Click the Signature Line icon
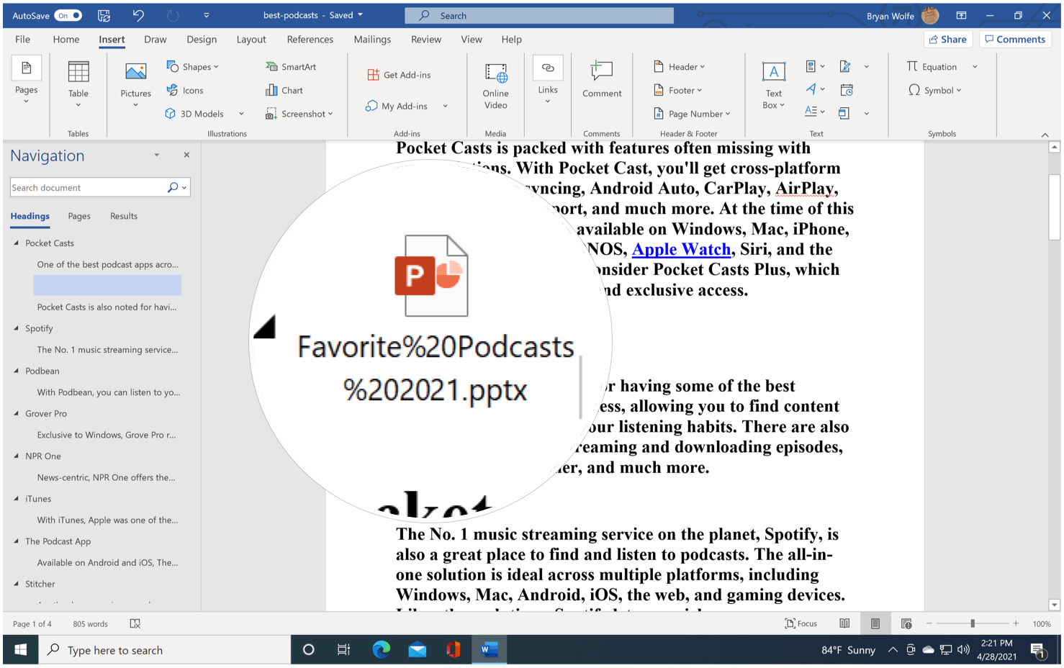Image resolution: width=1064 pixels, height=668 pixels. tap(846, 67)
